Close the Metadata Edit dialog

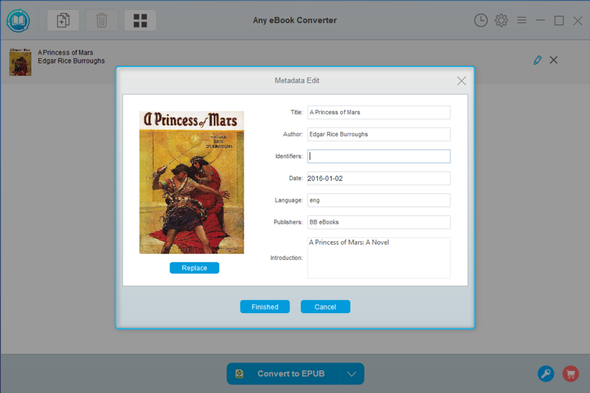(462, 81)
